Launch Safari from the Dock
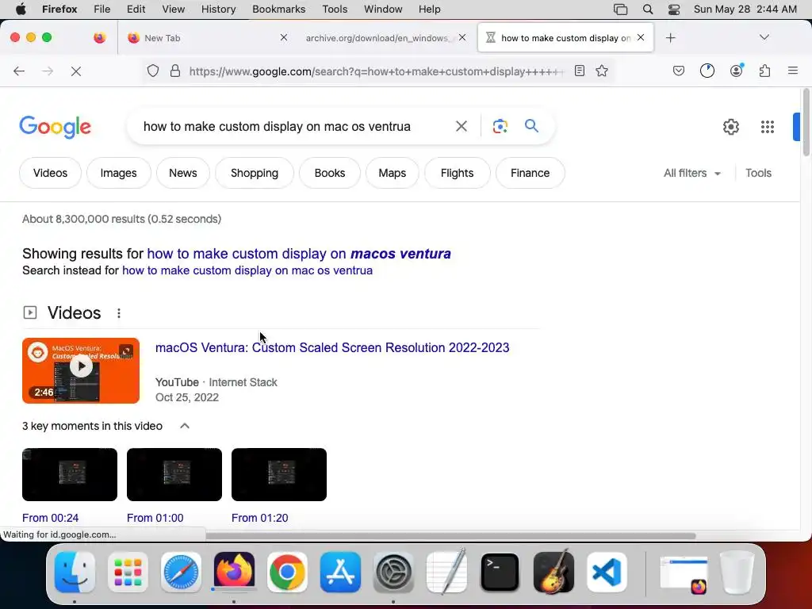The height and width of the screenshot is (609, 812). [x=181, y=573]
